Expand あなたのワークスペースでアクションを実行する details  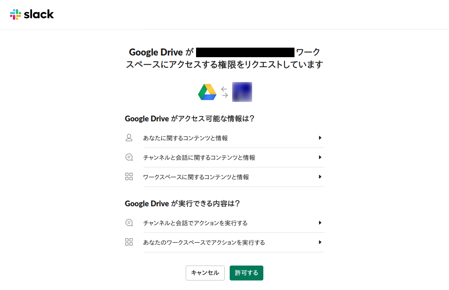pos(320,242)
